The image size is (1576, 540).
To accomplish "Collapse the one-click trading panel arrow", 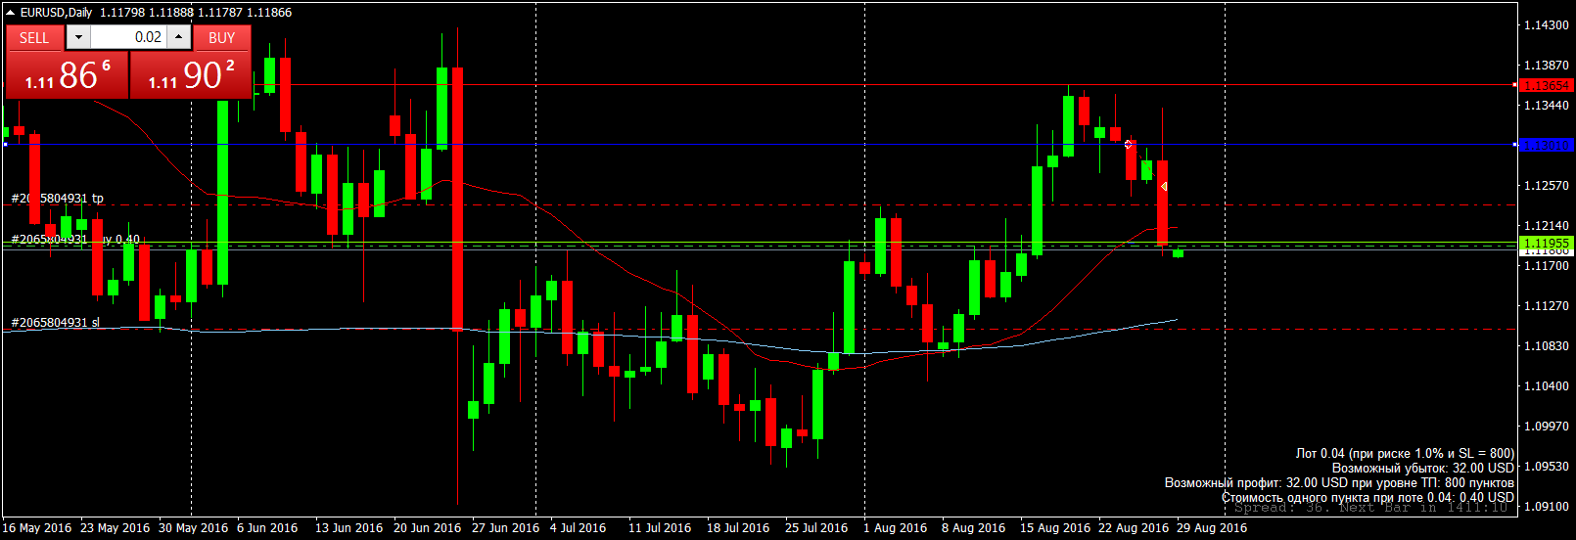I will pyautogui.click(x=11, y=13).
